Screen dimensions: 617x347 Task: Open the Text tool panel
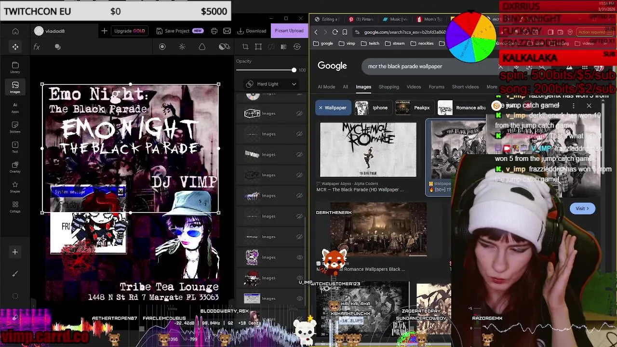pyautogui.click(x=15, y=147)
